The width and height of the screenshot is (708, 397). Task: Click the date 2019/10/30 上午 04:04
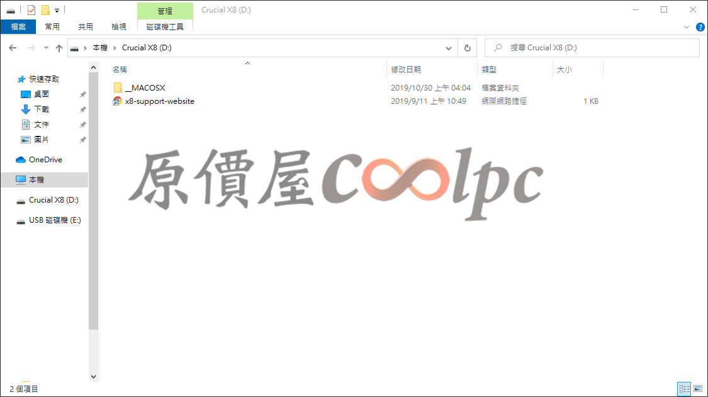pyautogui.click(x=430, y=87)
